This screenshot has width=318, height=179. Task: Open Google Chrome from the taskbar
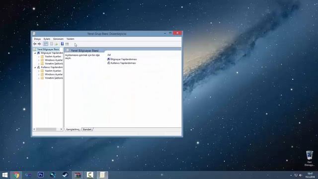tap(16, 175)
